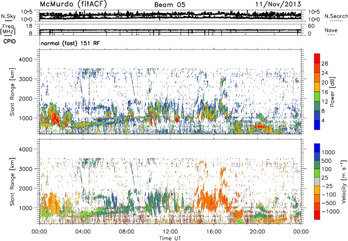
Task: Click "Slant Range [km]" title of the Velocity panel
Action: coord(12,182)
